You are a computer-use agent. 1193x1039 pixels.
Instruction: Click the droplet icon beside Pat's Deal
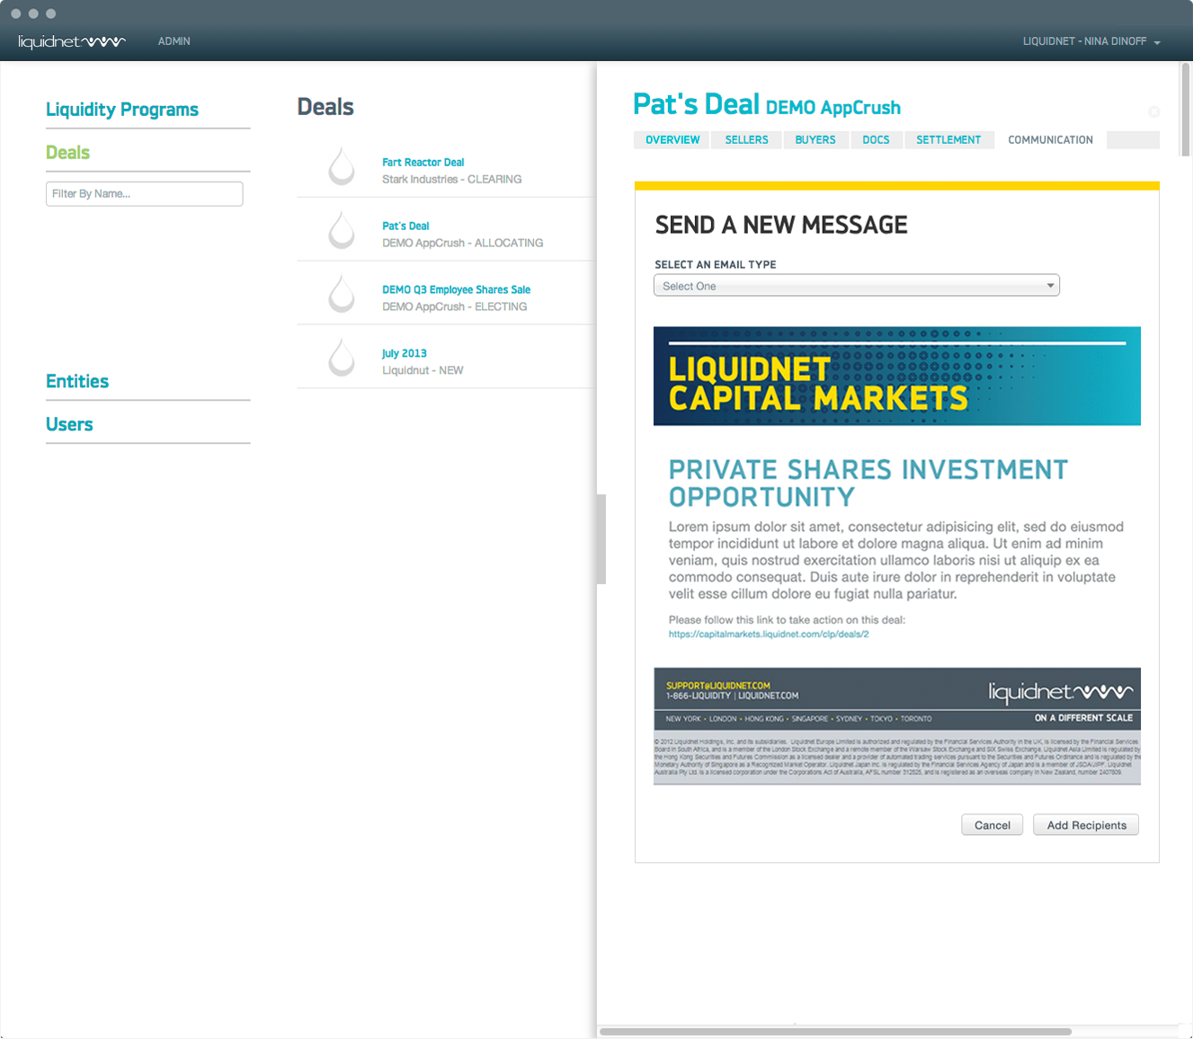[342, 230]
